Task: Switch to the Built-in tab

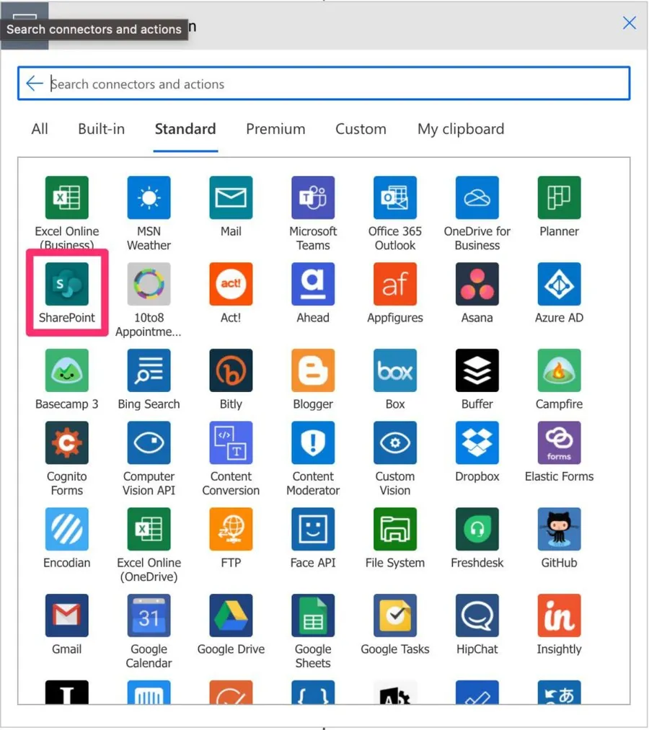Action: tap(101, 129)
